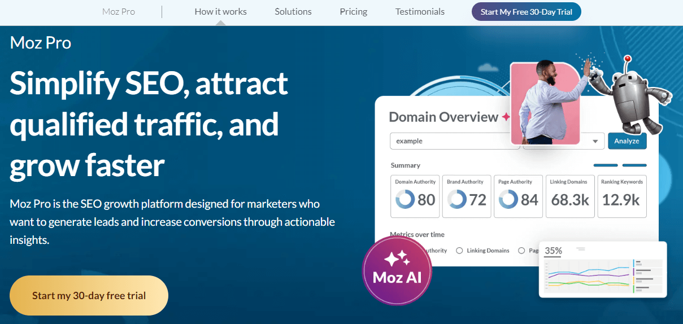Image resolution: width=683 pixels, height=324 pixels.
Task: View the Testimonials section
Action: point(420,11)
